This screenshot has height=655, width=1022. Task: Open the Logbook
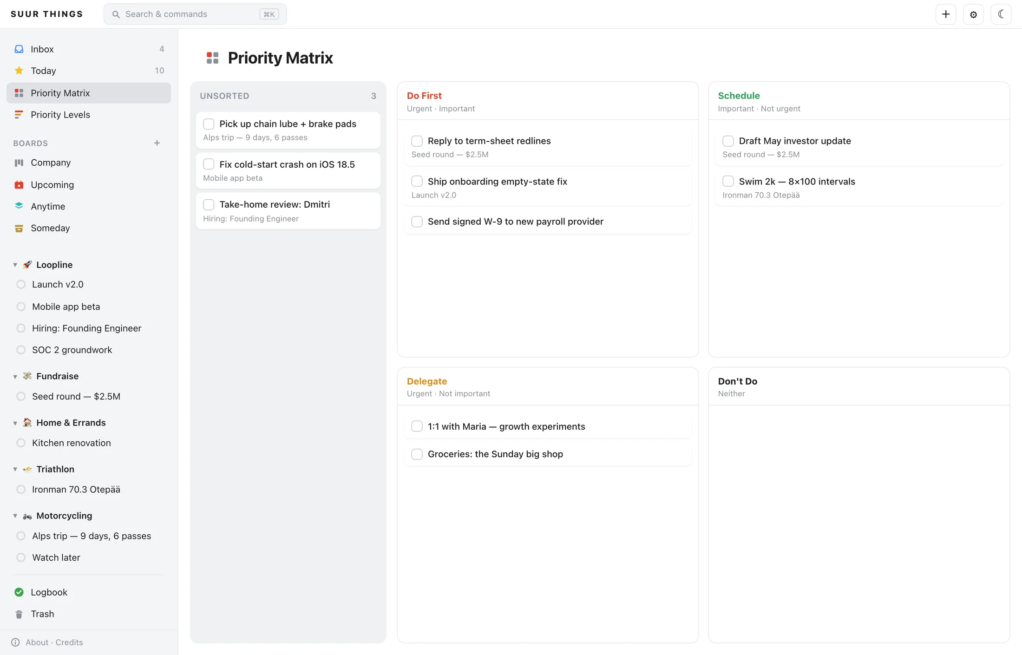[89, 592]
